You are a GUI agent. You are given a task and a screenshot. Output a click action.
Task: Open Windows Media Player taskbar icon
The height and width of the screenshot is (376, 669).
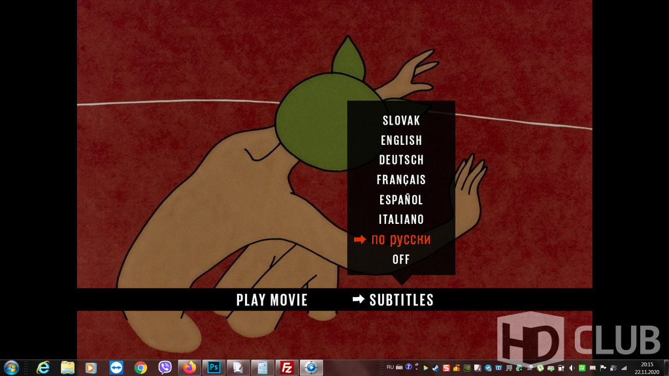click(91, 368)
